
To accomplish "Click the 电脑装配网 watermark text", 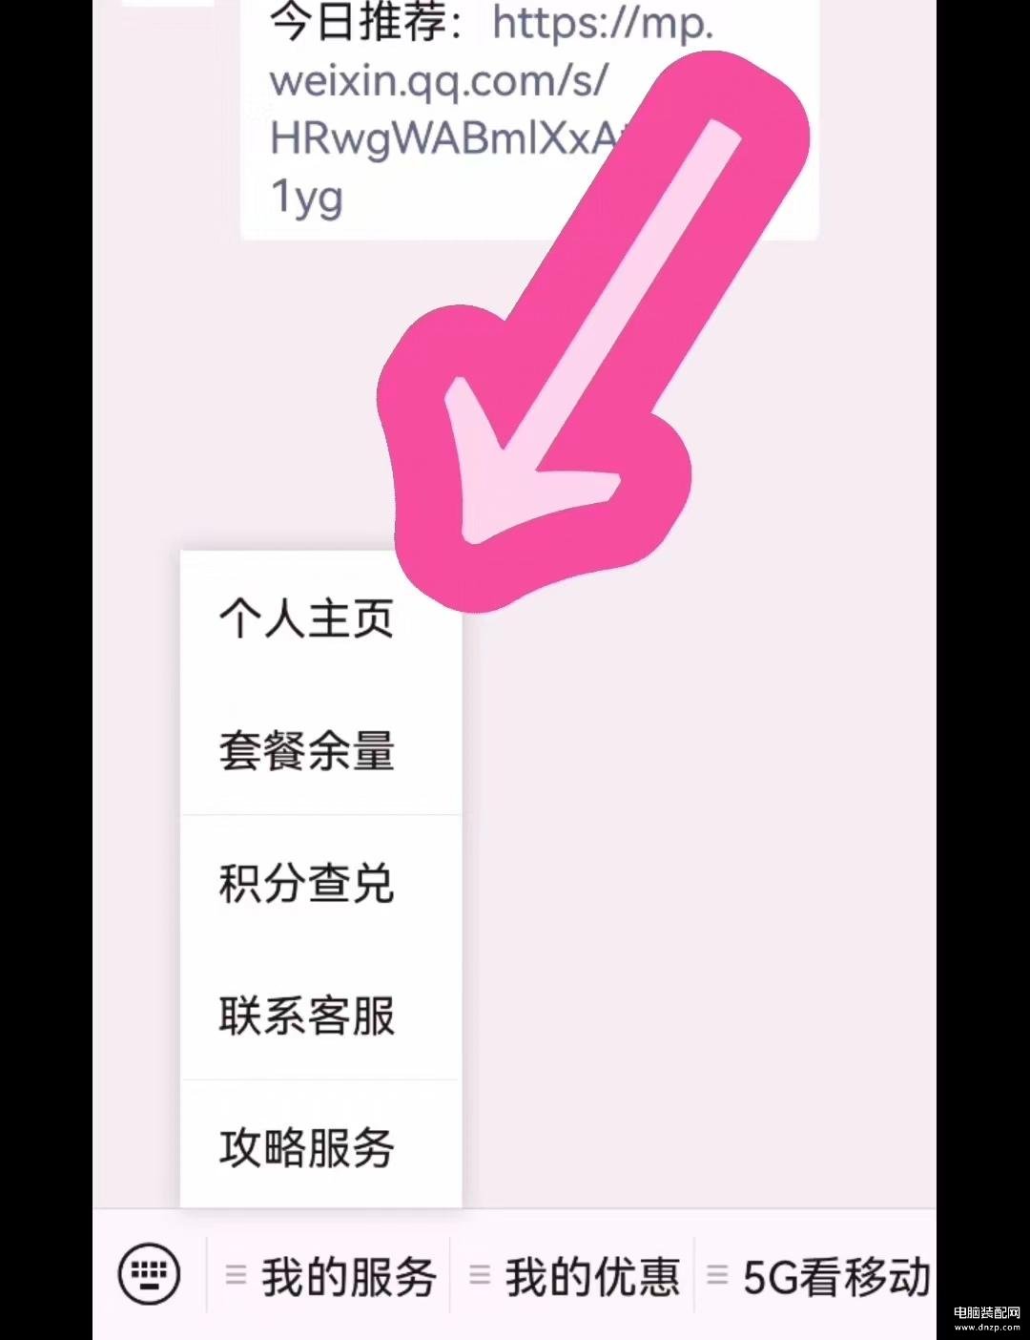I will point(987,1313).
